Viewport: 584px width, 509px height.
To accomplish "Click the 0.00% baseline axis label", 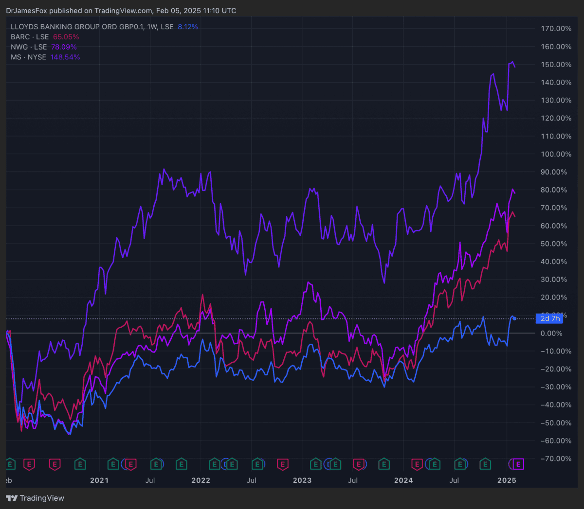I will (x=551, y=333).
